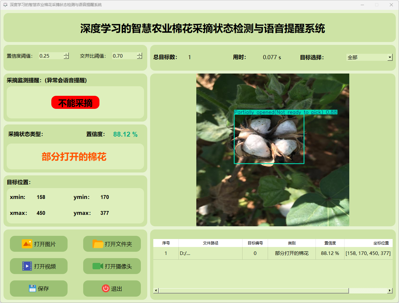Screen dimensions: 399x303
Task: Click the folder icon on 打开文件夹
Action: (98, 244)
